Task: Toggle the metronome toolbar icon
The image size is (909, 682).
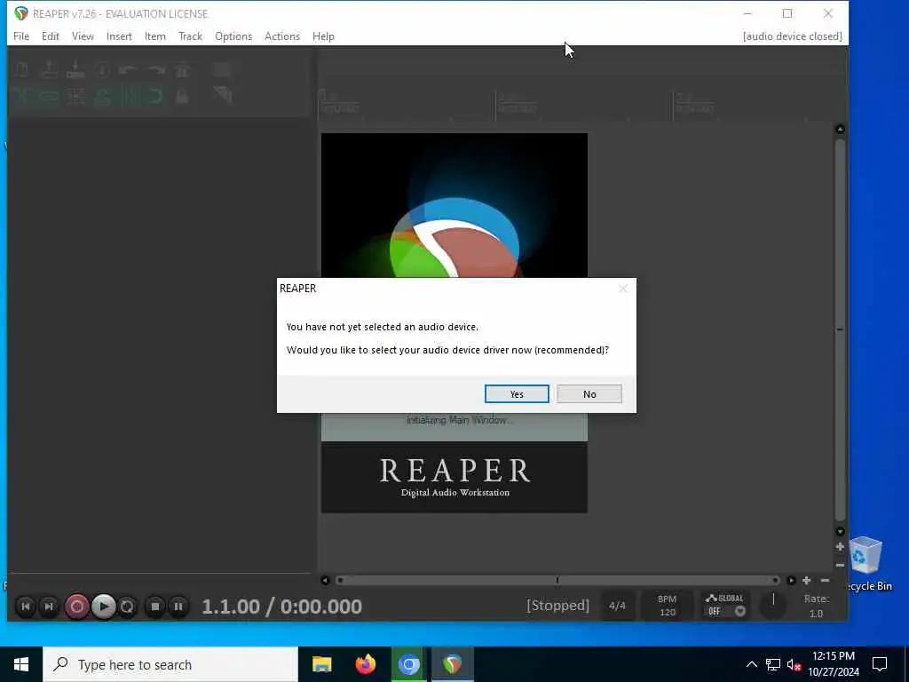Action: click(182, 69)
